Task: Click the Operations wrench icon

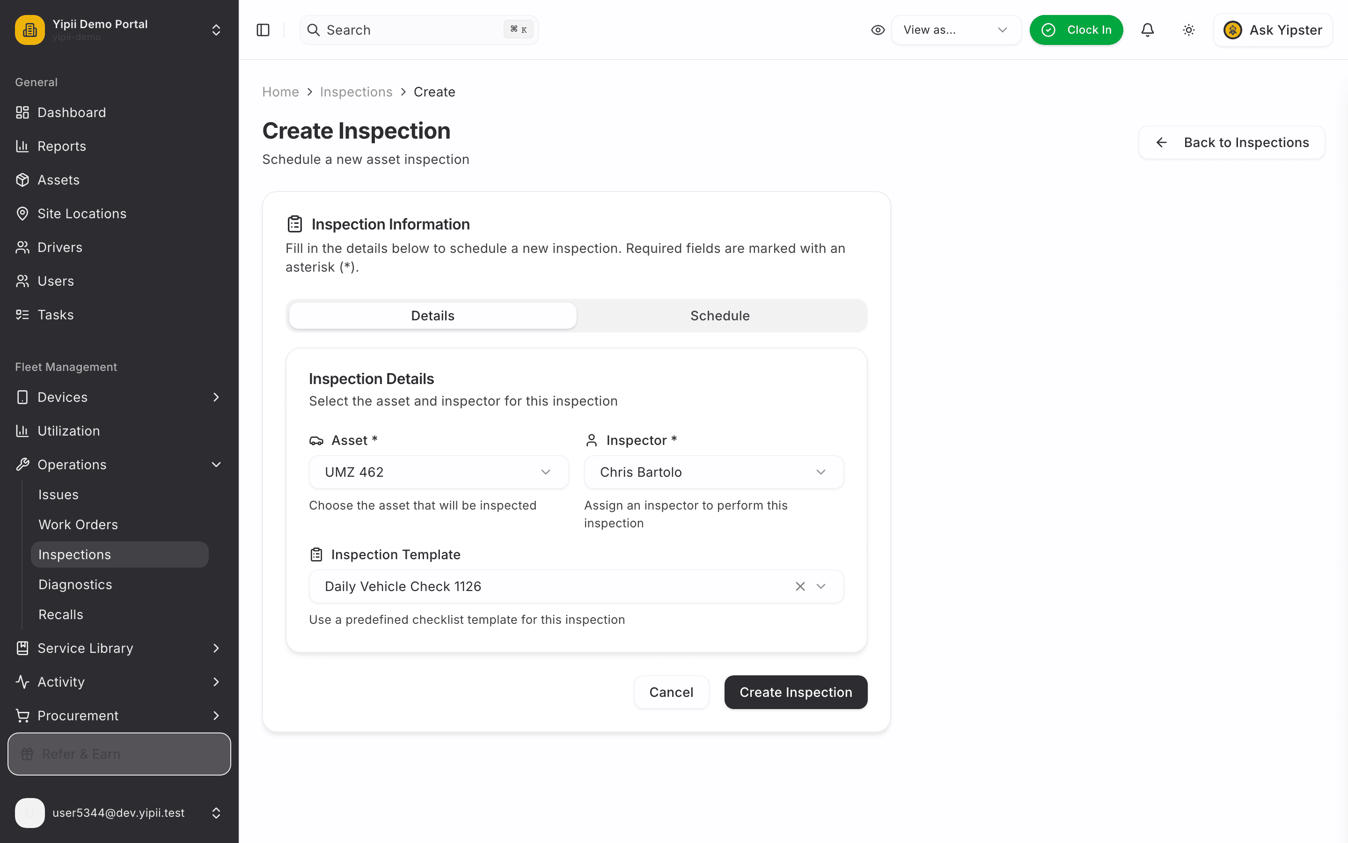Action: 22,465
